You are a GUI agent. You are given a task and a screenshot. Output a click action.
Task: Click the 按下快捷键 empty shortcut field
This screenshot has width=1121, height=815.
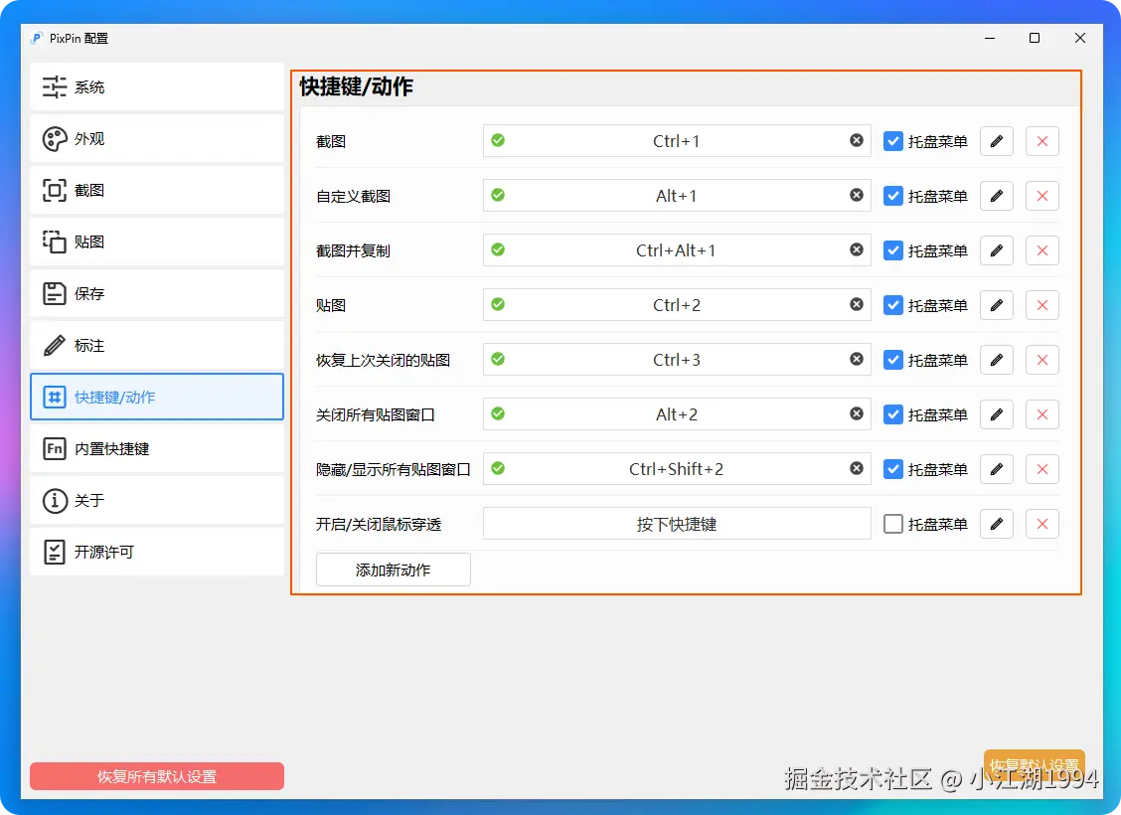(x=677, y=524)
